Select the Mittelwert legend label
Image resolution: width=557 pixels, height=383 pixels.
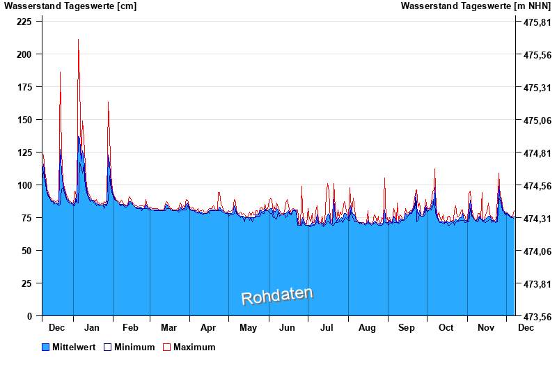click(x=74, y=347)
